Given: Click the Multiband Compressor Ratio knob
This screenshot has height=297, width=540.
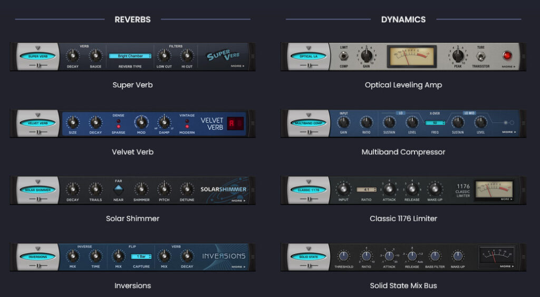Looking at the screenshot, I should (x=366, y=122).
